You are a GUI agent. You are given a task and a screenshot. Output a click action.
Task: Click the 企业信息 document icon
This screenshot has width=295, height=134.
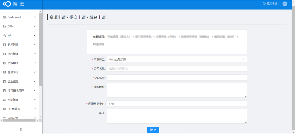tap(4, 82)
